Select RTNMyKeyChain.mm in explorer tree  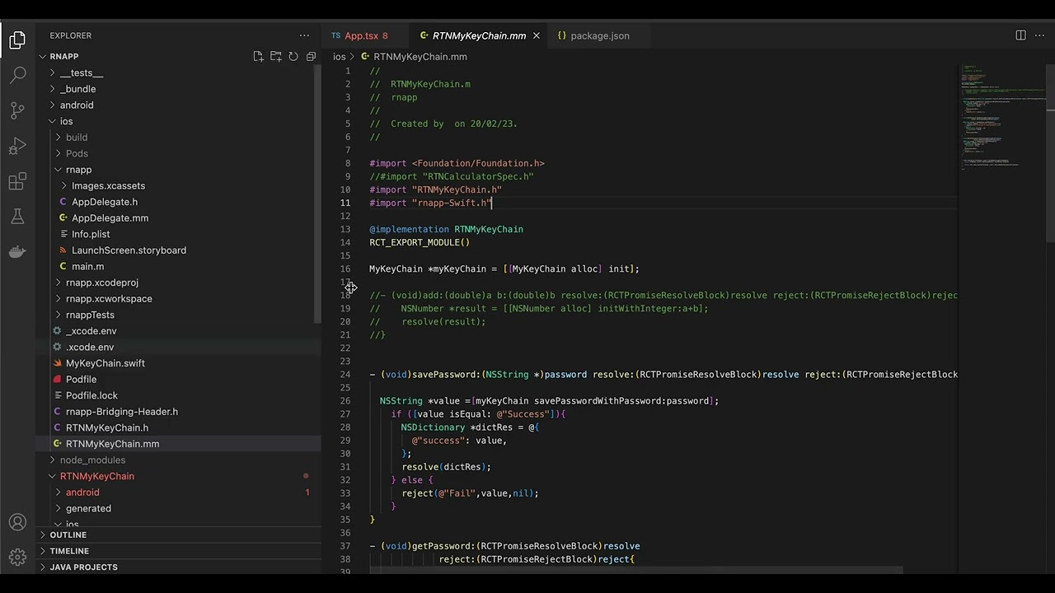coord(112,444)
